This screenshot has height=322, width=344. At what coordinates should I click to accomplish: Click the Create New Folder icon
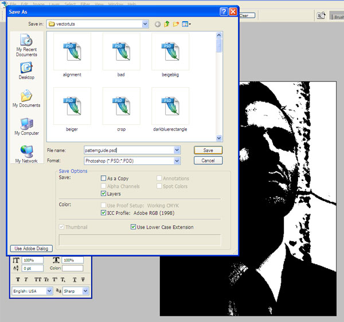point(176,24)
